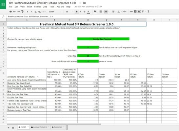Select the Paint format tool
The width and height of the screenshot is (179, 131).
click(22, 12)
